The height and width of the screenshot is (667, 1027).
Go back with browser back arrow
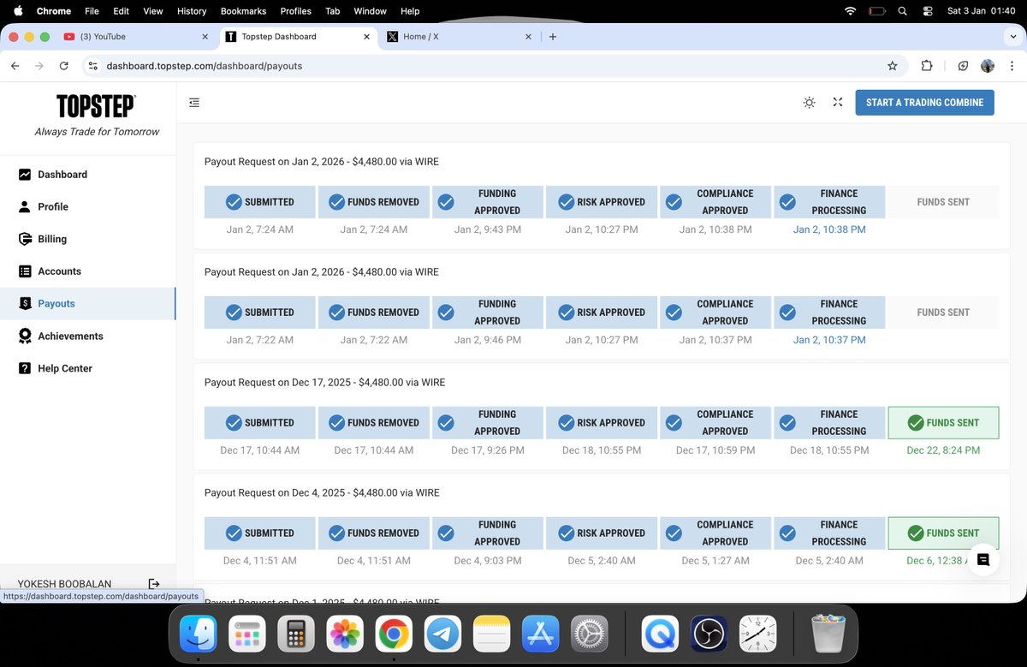[x=15, y=66]
